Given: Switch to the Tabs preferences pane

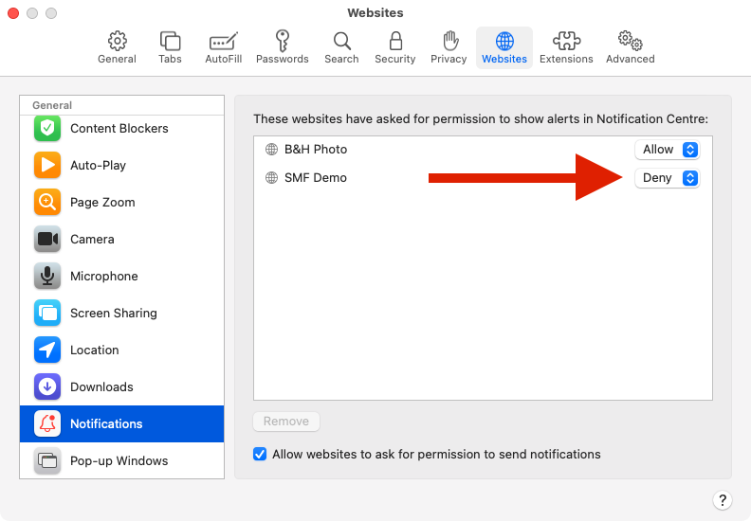Looking at the screenshot, I should click(x=170, y=47).
